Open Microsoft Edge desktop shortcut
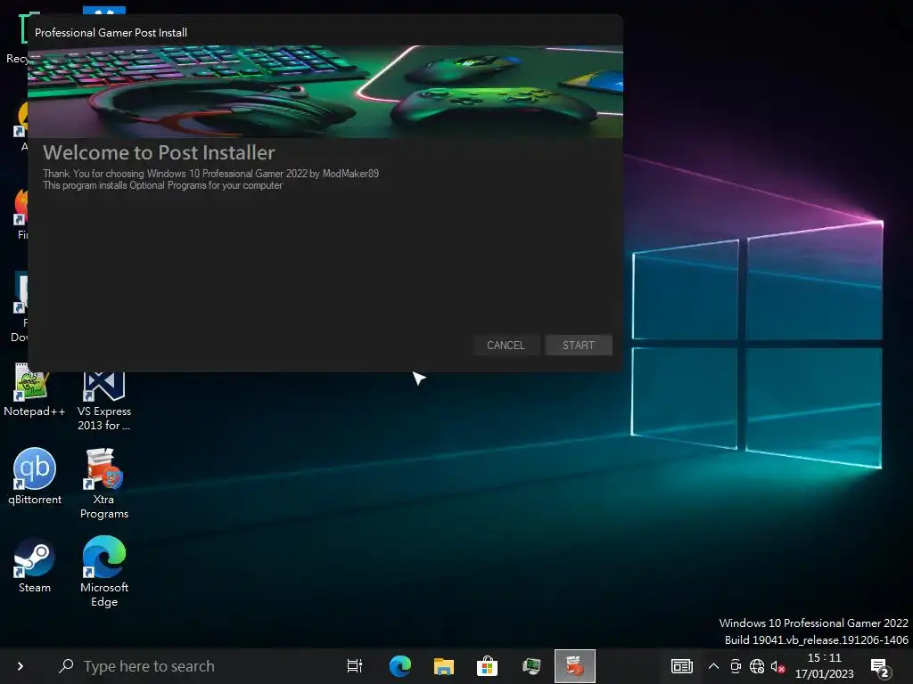 point(104,572)
